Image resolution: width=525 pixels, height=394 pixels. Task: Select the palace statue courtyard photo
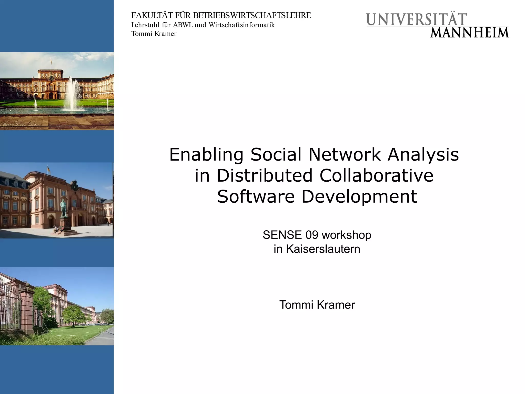pyautogui.click(x=57, y=200)
